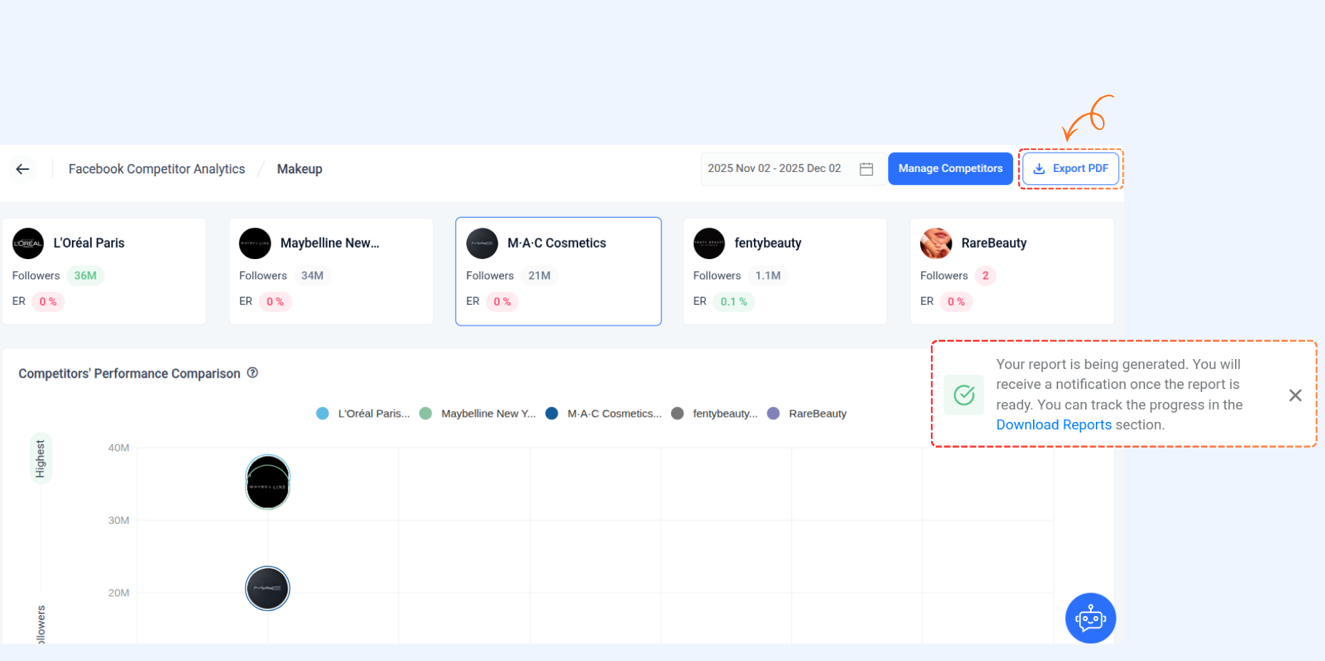Click the download icon in Export PDF

(x=1039, y=169)
